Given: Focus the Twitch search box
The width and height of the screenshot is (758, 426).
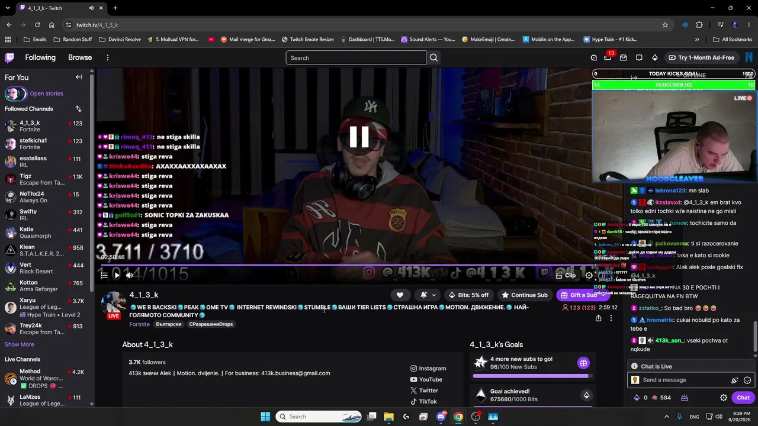Looking at the screenshot, I should pos(356,57).
